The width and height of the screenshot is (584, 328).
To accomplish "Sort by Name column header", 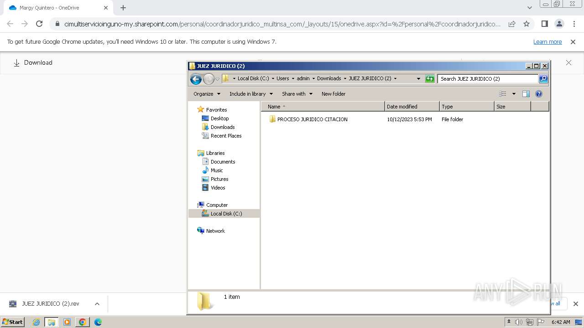I will [323, 107].
